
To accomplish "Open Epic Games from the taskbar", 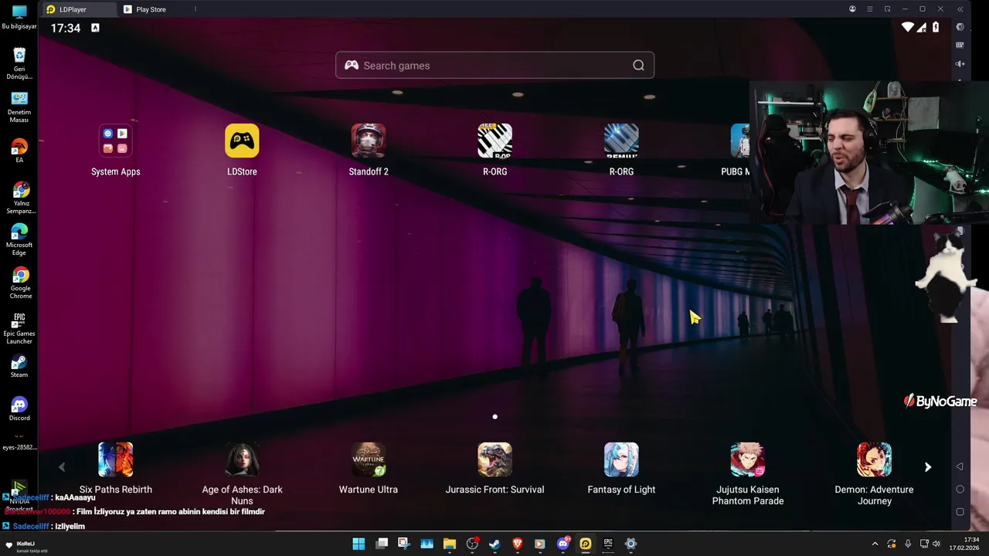I will point(608,544).
